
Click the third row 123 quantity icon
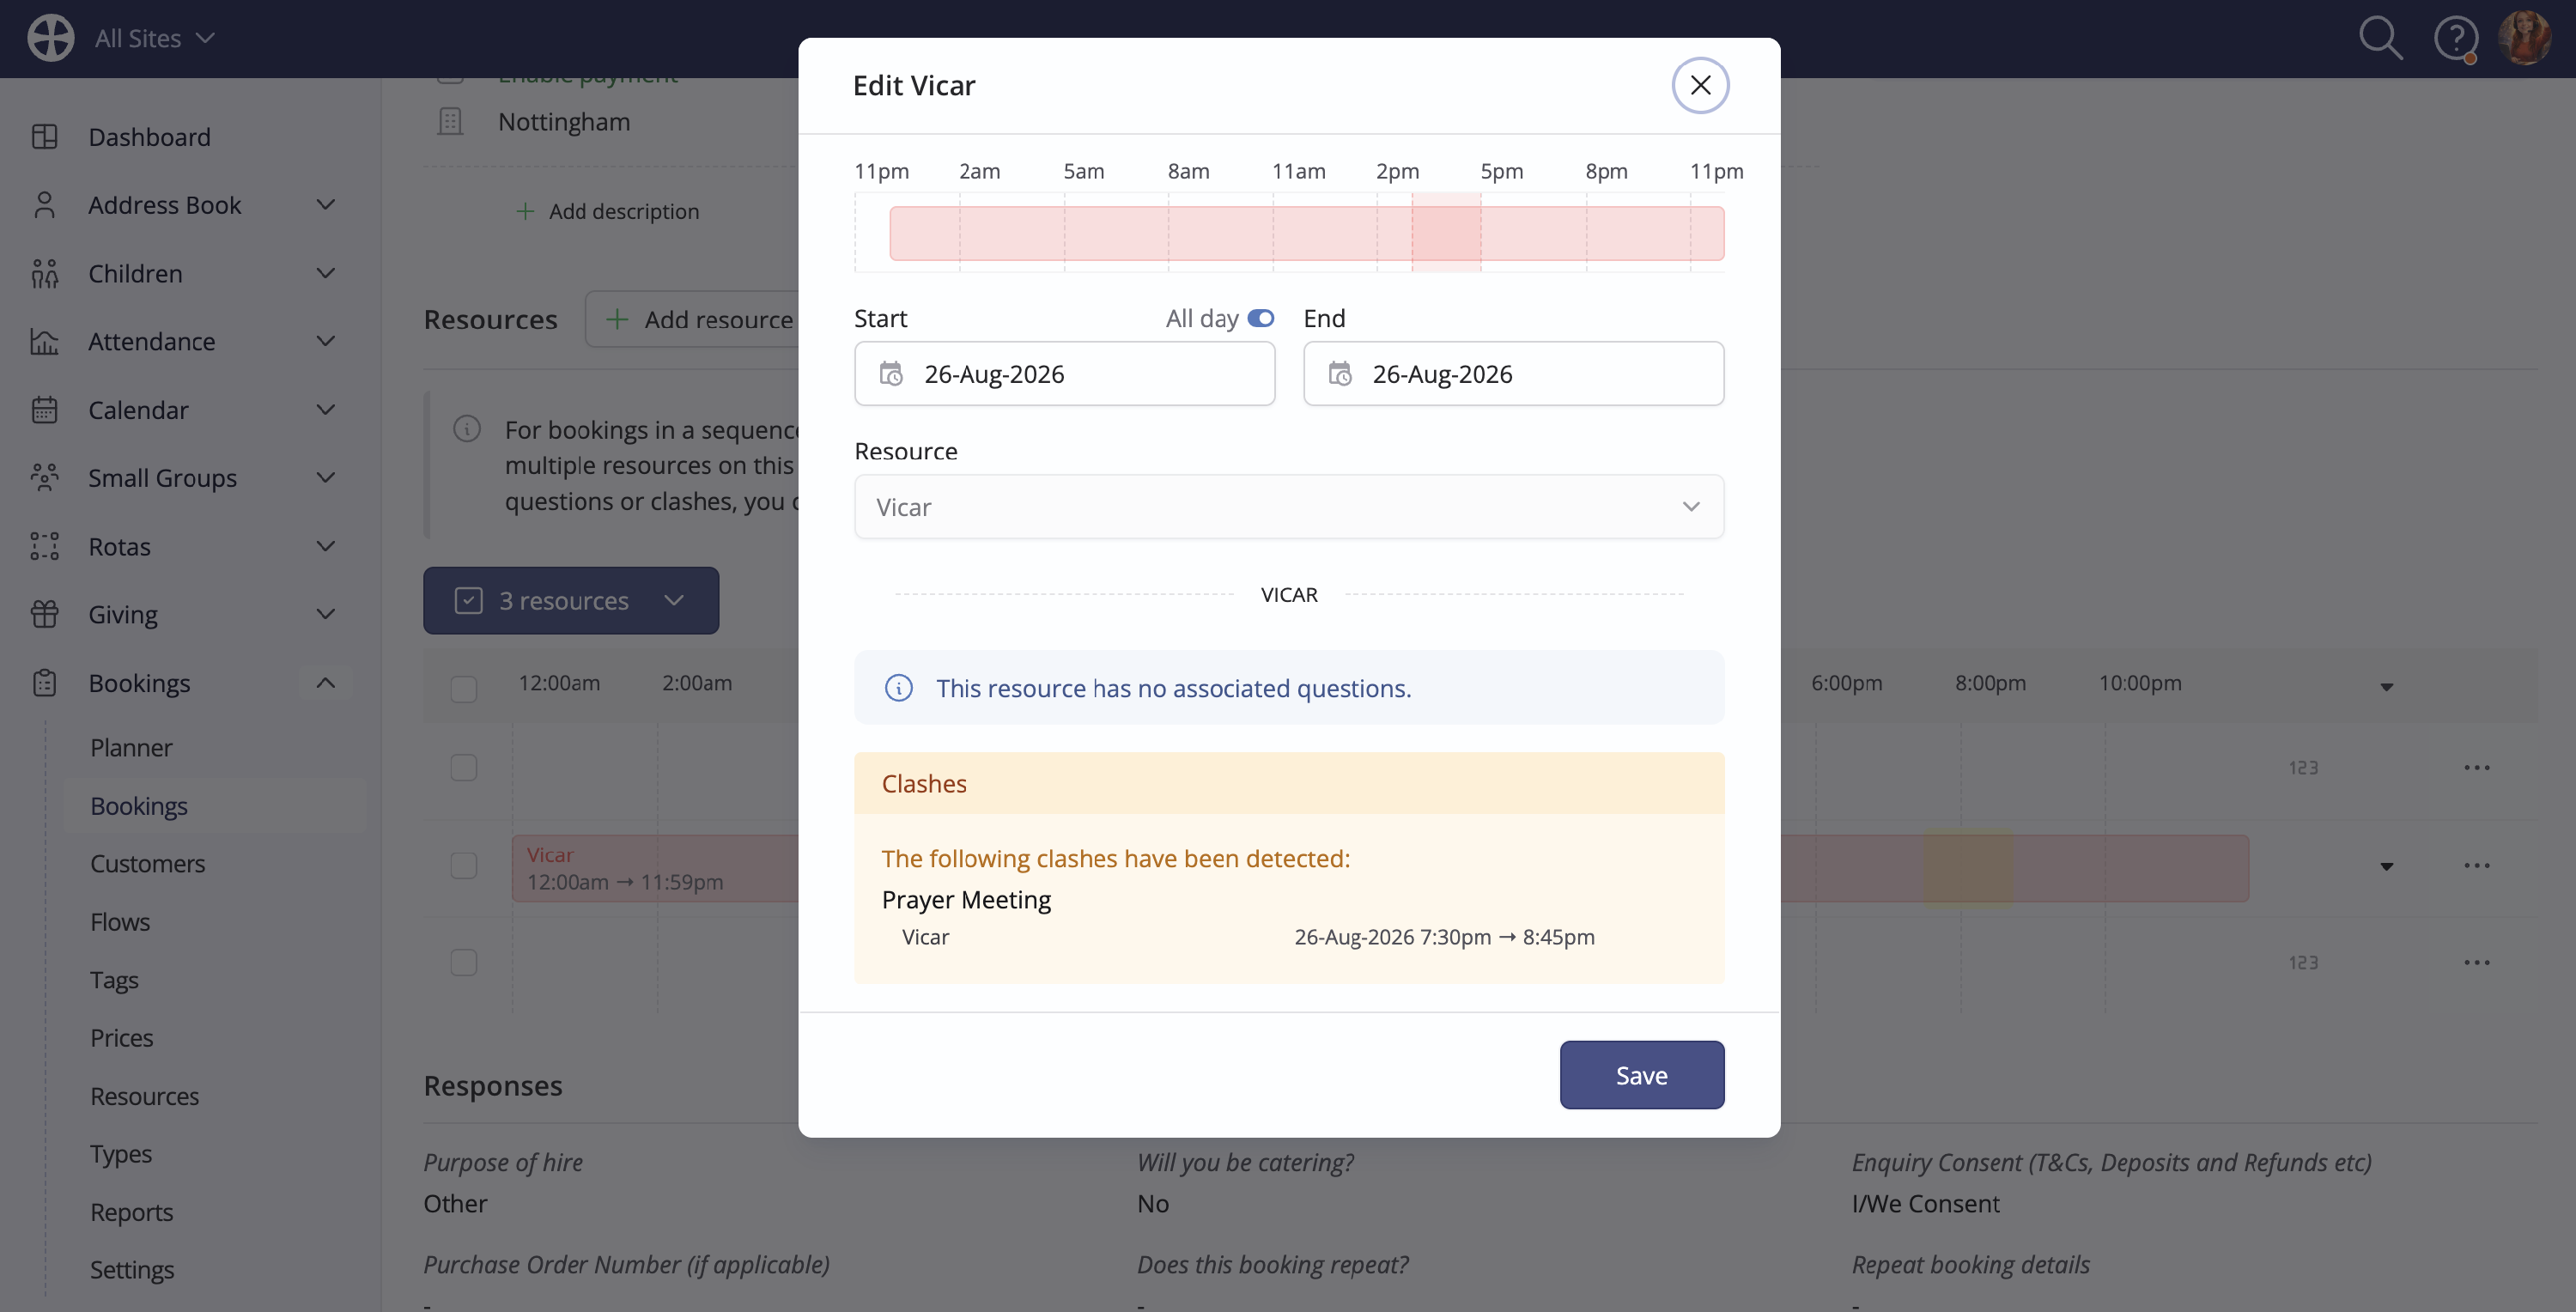pos(2303,962)
